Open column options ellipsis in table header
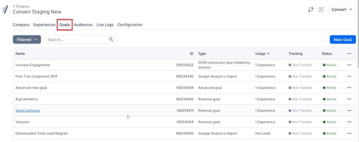The image size is (359, 142). 349,53
